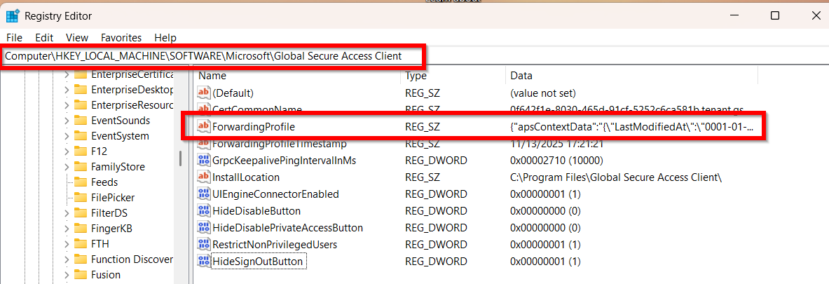Select the EnterpriseDesktop folder icon
This screenshot has height=284, width=829.
click(x=81, y=89)
